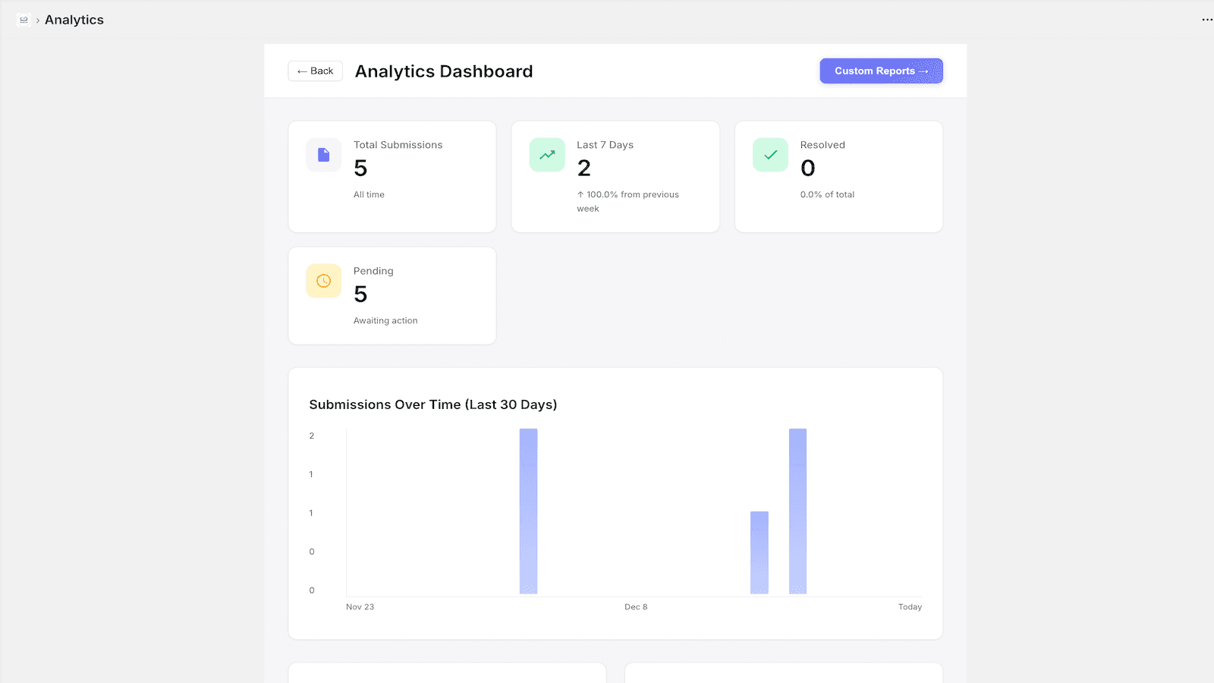Click the arrow icon inside Custom Reports button
The height and width of the screenshot is (683, 1214).
(x=923, y=71)
